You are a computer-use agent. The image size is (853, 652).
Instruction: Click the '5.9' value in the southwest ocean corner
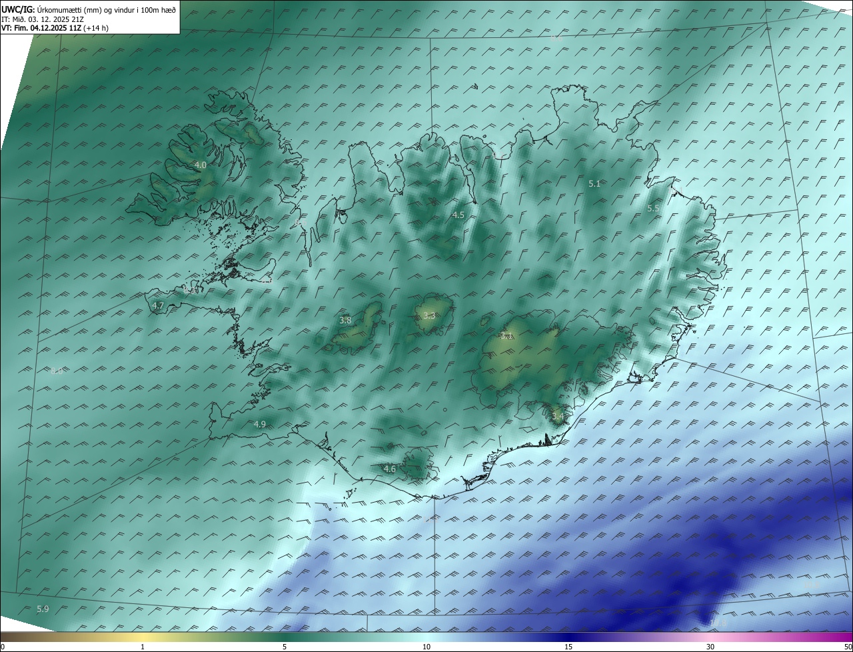coord(43,609)
